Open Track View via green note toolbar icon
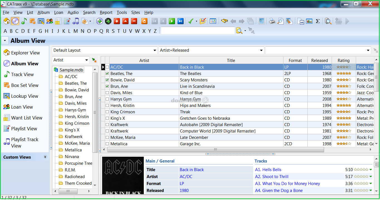 (x=24, y=21)
